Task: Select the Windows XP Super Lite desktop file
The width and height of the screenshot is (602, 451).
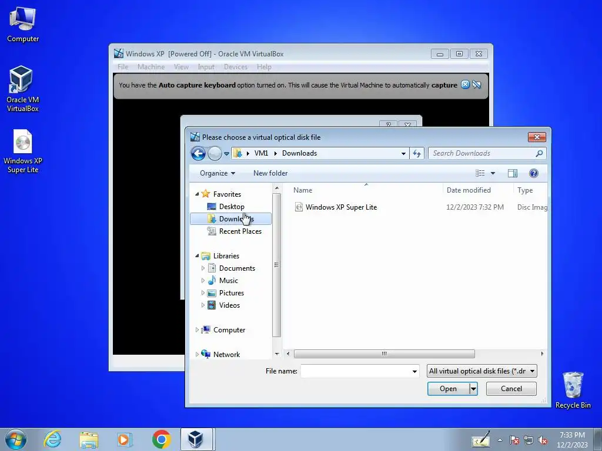Action: 23,151
